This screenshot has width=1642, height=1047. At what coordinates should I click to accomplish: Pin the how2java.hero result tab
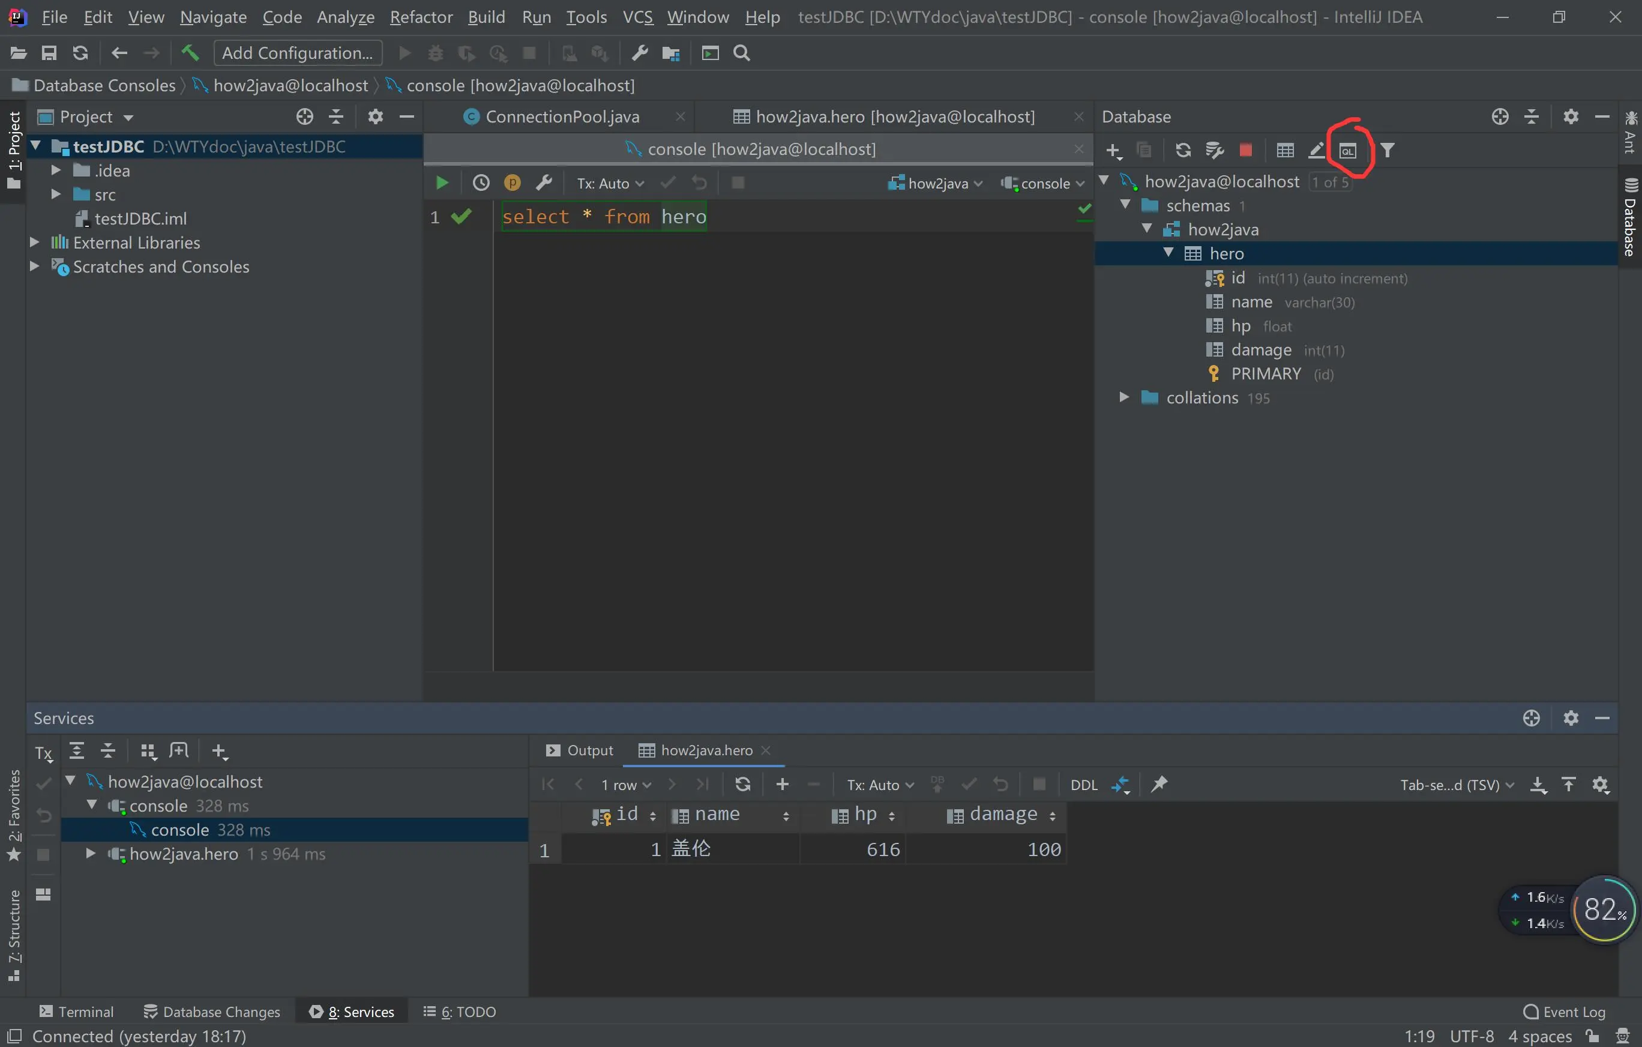coord(1159,785)
